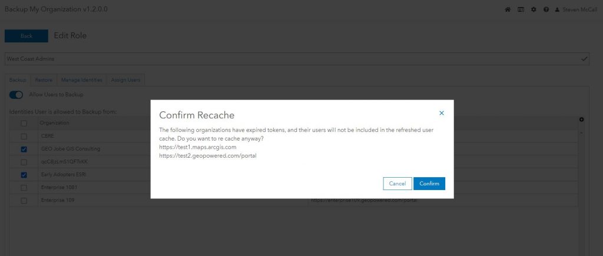Check the Enterprise 1081 checkbox
Screen dimensions: 603x256
pyautogui.click(x=24, y=188)
